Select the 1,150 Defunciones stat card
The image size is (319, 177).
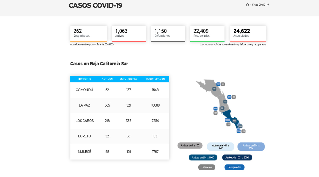pyautogui.click(x=168, y=33)
